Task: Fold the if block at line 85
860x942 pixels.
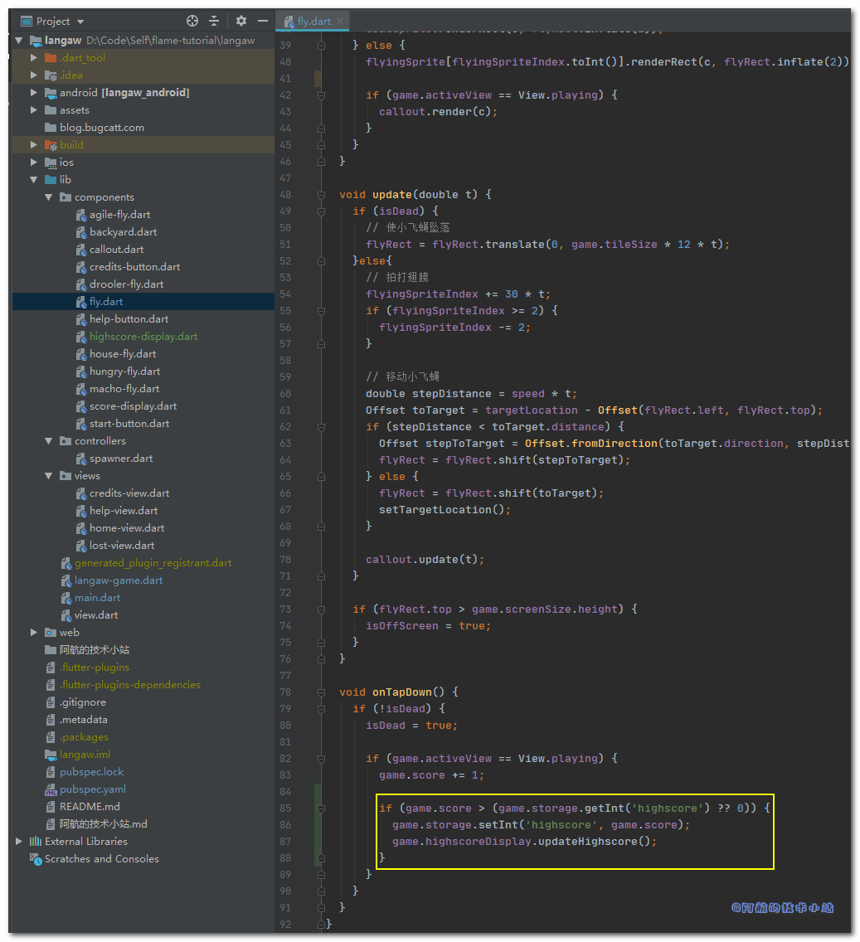Action: coord(320,808)
